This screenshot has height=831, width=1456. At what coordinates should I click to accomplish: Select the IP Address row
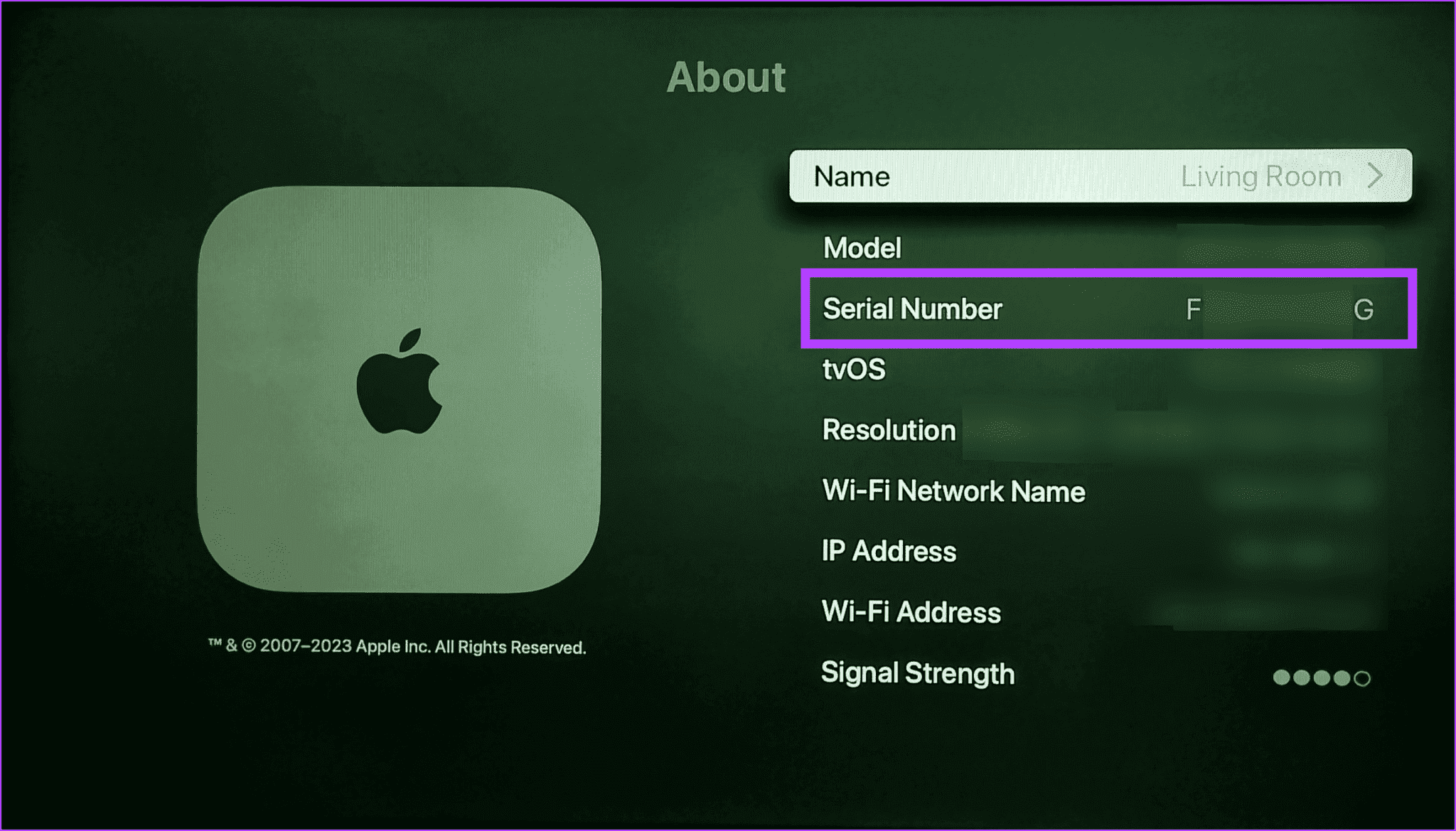click(x=1101, y=552)
